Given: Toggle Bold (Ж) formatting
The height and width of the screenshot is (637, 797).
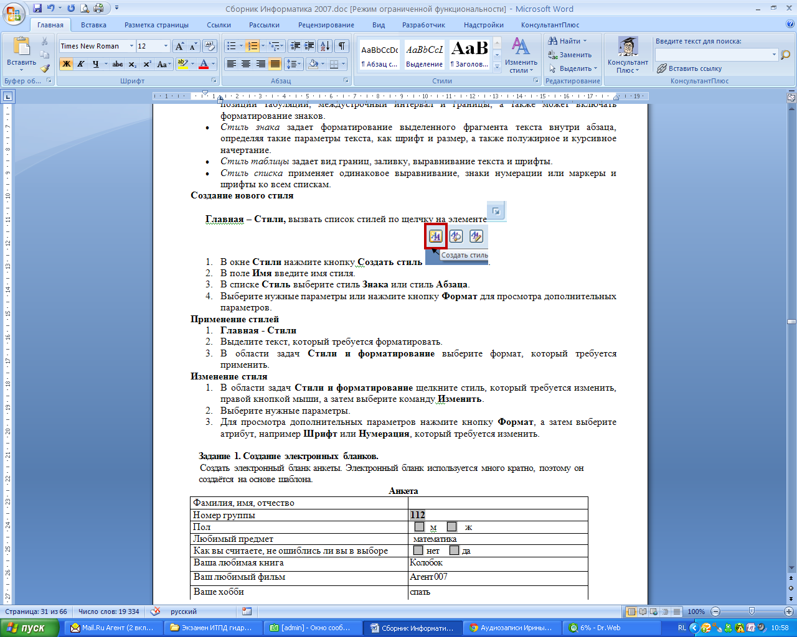Looking at the screenshot, I should (66, 64).
